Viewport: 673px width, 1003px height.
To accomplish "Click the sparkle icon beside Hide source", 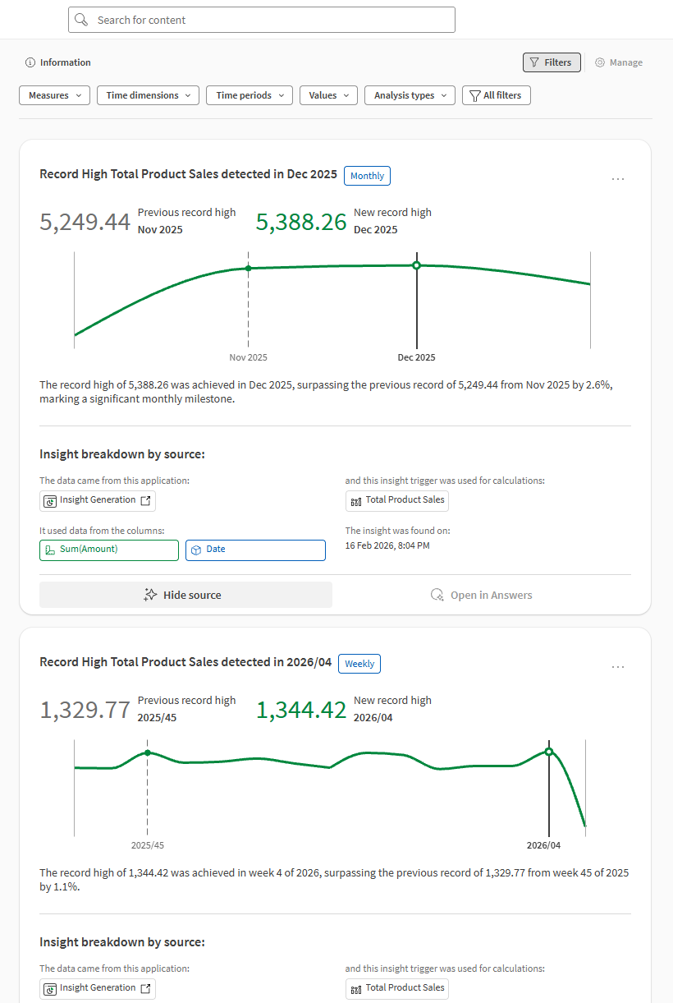I will (x=149, y=594).
